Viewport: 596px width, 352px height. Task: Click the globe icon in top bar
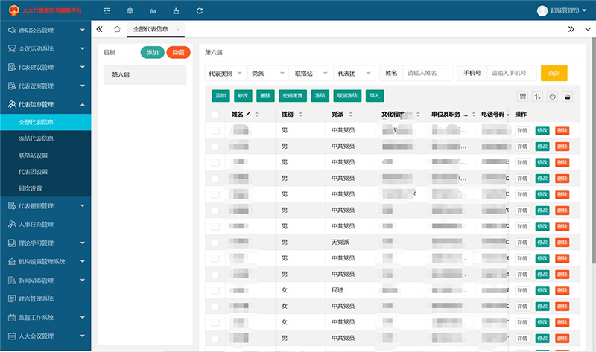[130, 11]
